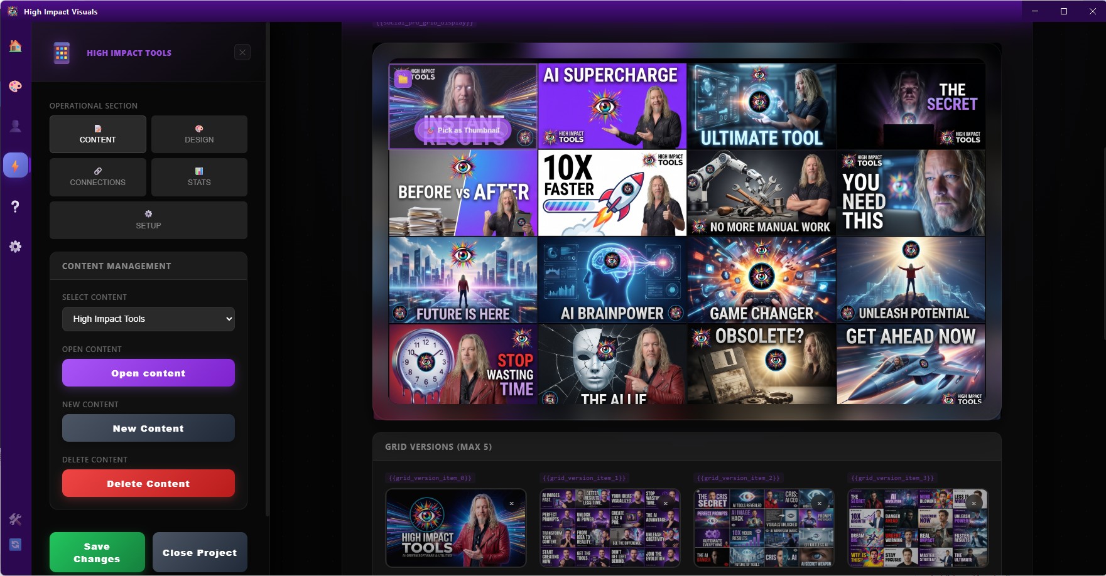Select the GET AHEAD NOW jet thumbnail
Viewport: 1106px width, 576px height.
pos(911,364)
